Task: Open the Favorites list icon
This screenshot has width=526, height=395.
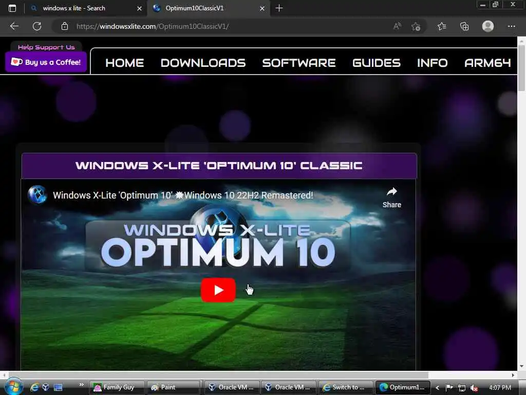Action: coord(442,26)
